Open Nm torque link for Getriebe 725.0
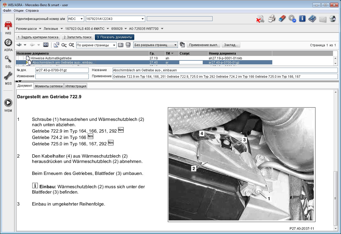 tap(111, 143)
